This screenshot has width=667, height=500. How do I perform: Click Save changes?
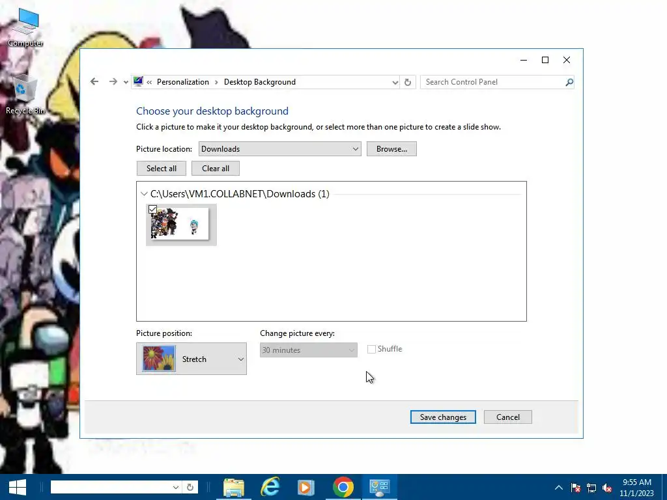coord(443,417)
